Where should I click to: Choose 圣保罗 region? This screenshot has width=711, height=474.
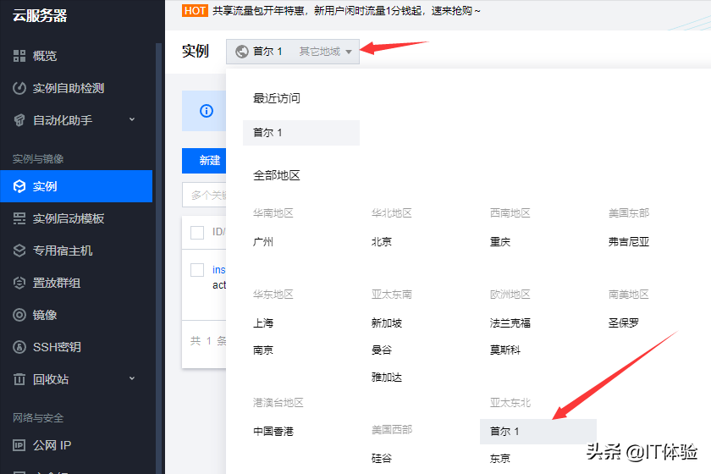coord(624,323)
